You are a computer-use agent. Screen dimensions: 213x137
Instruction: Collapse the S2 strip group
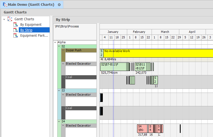click(59, 47)
